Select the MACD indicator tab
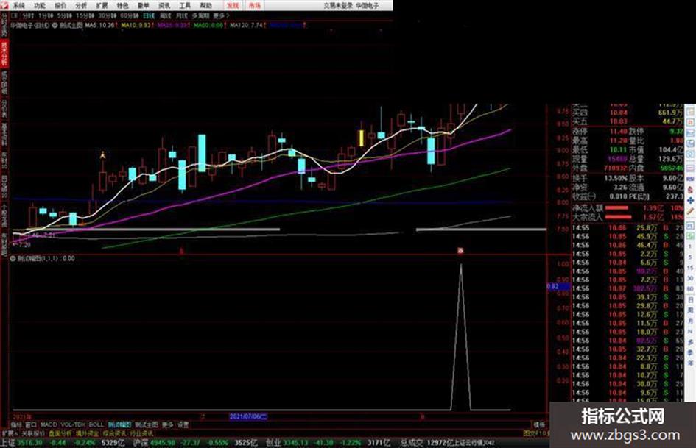696x448 pixels. 49,425
